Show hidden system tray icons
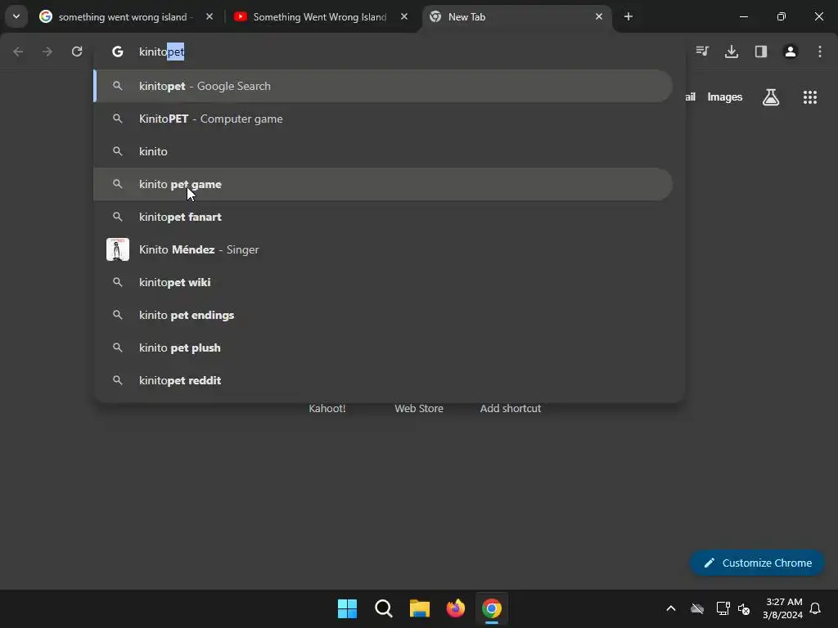 coord(671,608)
